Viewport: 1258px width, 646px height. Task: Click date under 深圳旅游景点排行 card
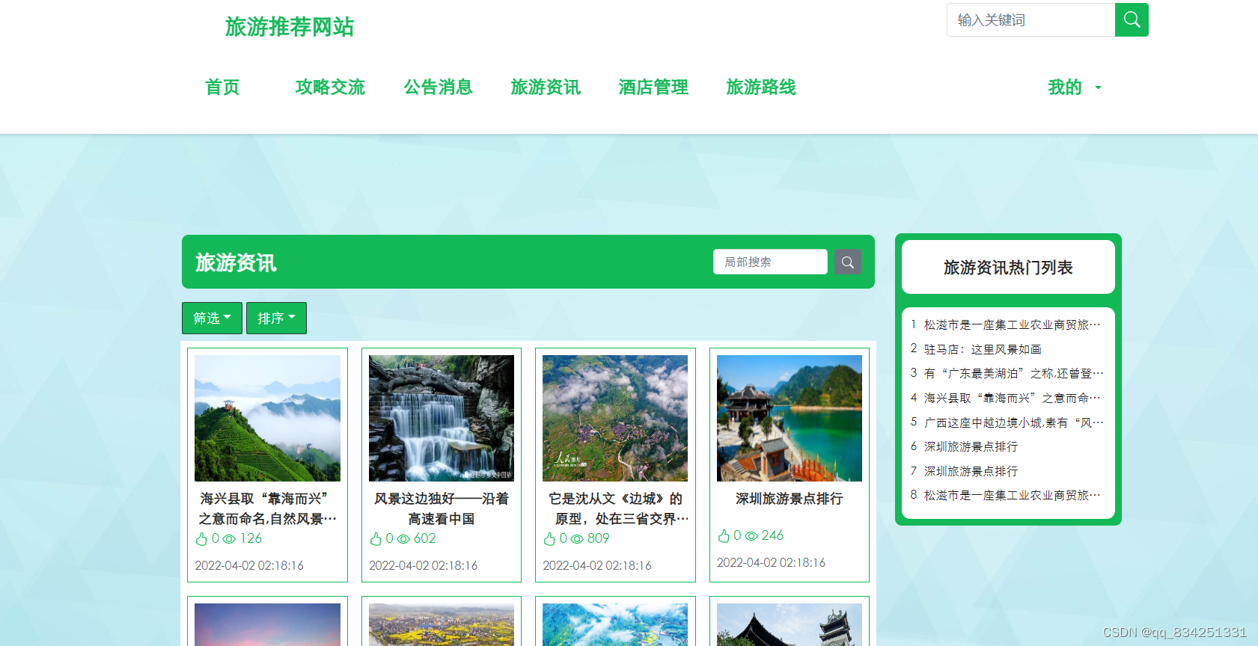pos(771,562)
